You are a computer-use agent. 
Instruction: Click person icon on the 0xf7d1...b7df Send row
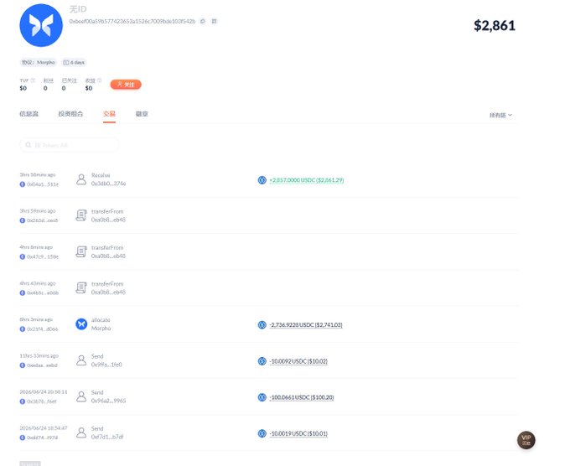tap(81, 432)
